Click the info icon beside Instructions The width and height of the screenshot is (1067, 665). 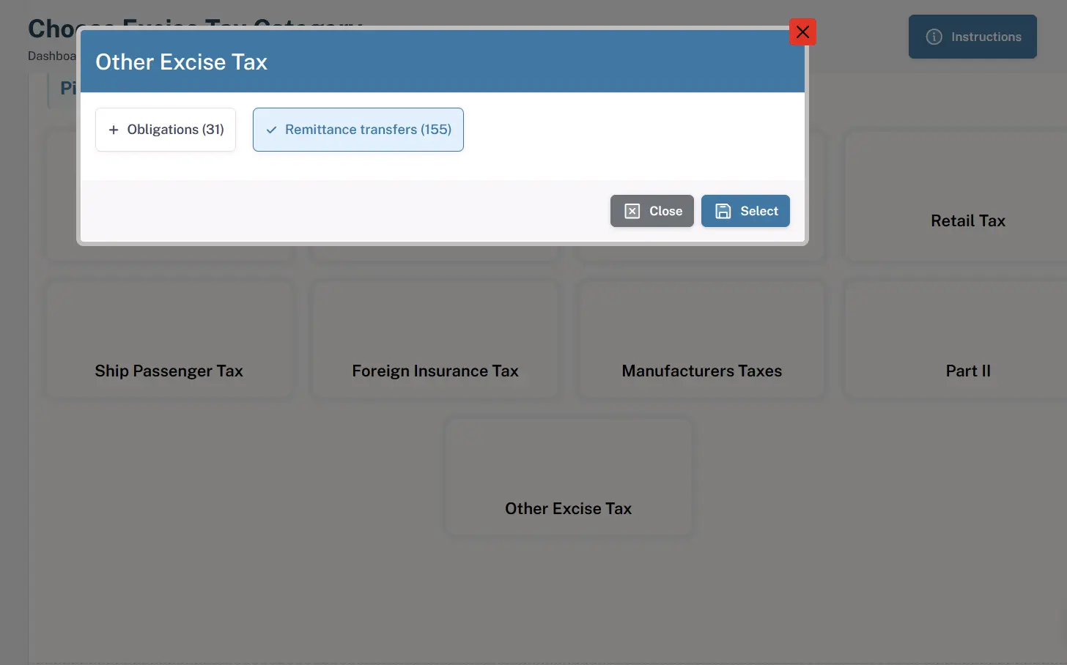[x=934, y=37]
